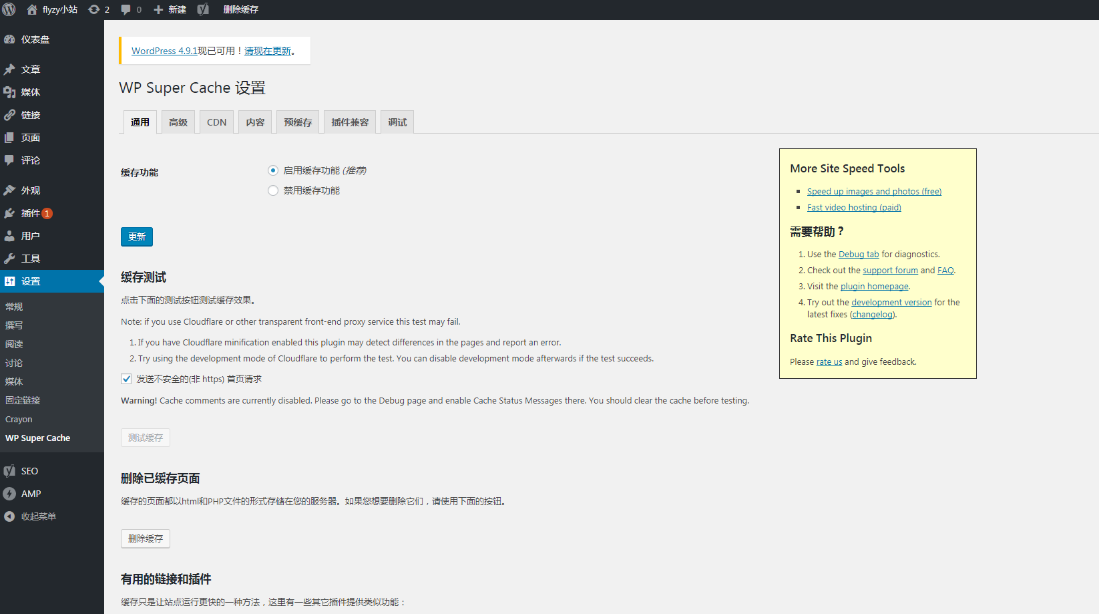This screenshot has width=1099, height=614.
Task: Switch to the 高级 tab
Action: tap(178, 122)
